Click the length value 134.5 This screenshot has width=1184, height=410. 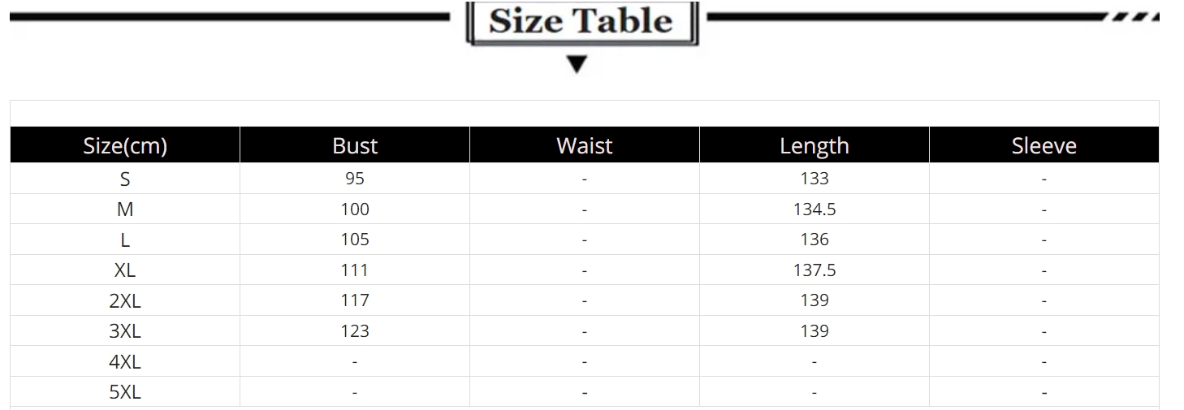click(x=815, y=209)
